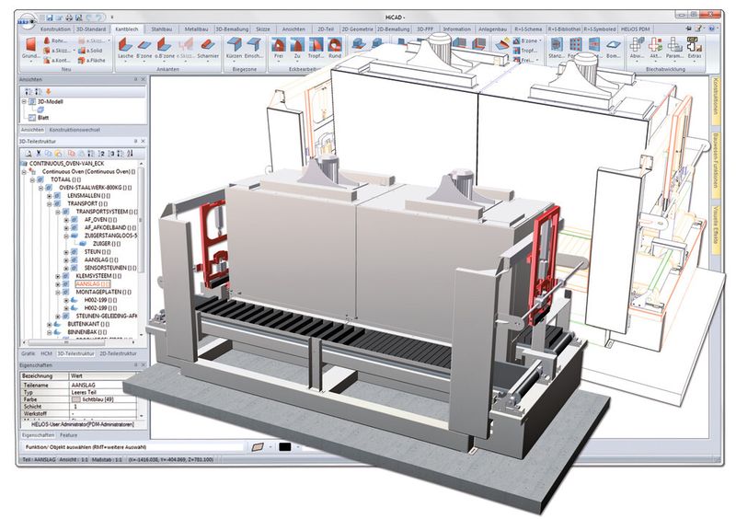The width and height of the screenshot is (736, 519).
Task: Collapse the MONTAGEPLATEN tree node
Action: [58, 292]
